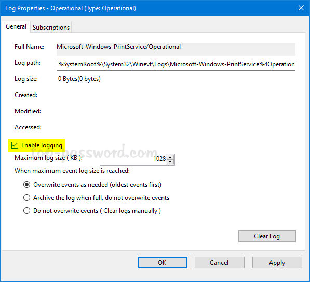The image size is (310, 282).
Task: Click the 'Log path:' label
Action: tap(28, 63)
